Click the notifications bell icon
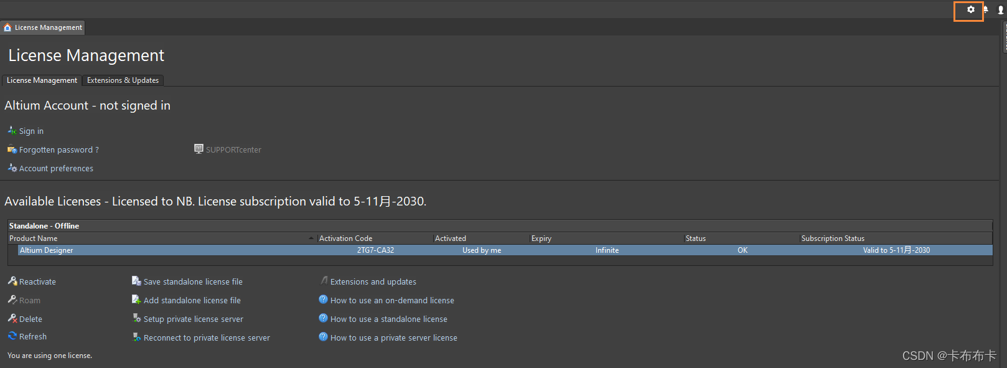 tap(986, 9)
